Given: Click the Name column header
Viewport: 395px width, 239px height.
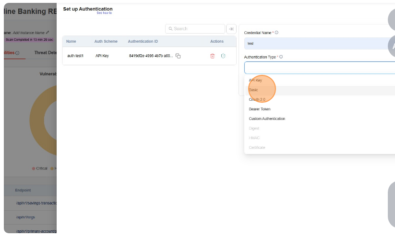Looking at the screenshot, I should (71, 41).
